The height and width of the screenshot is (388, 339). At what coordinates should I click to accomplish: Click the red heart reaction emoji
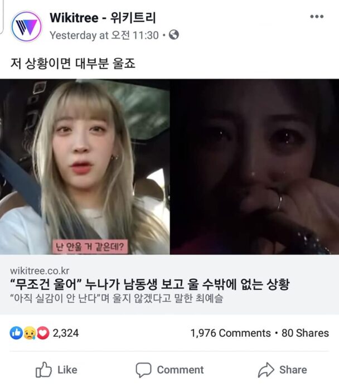(43, 333)
